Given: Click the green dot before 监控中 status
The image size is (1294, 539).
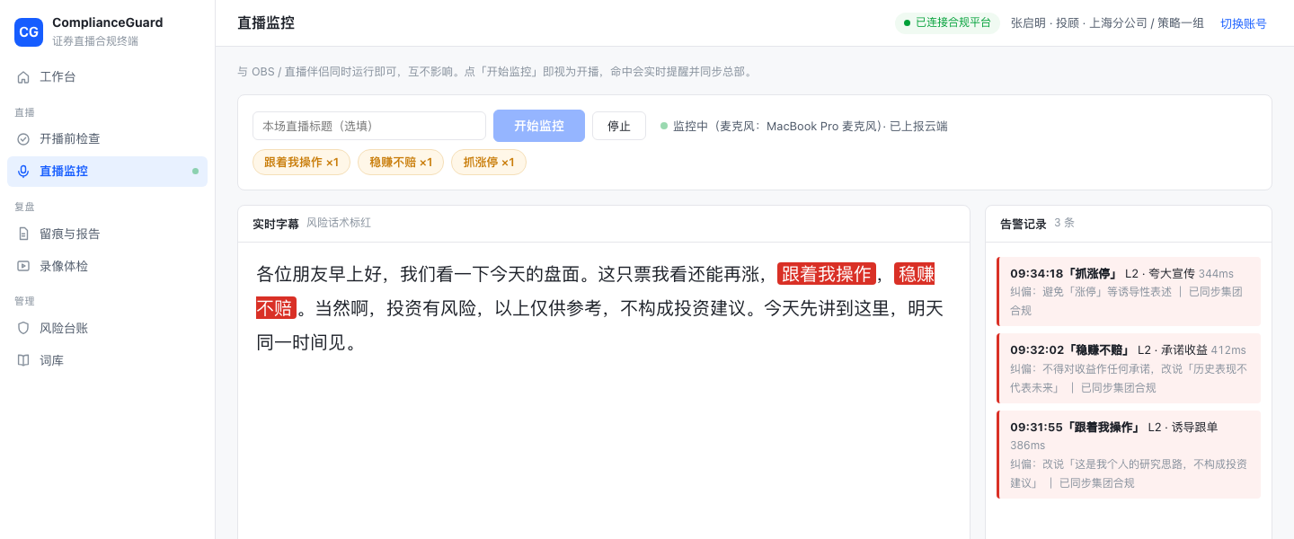Looking at the screenshot, I should 664,126.
